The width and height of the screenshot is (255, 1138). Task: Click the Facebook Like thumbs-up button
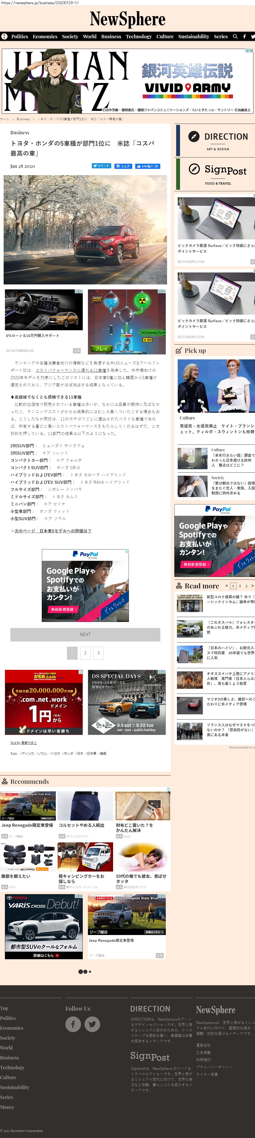pos(148,166)
